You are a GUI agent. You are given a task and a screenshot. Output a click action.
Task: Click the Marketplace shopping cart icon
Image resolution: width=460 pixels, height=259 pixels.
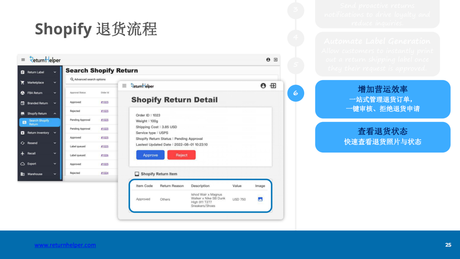[x=23, y=82]
